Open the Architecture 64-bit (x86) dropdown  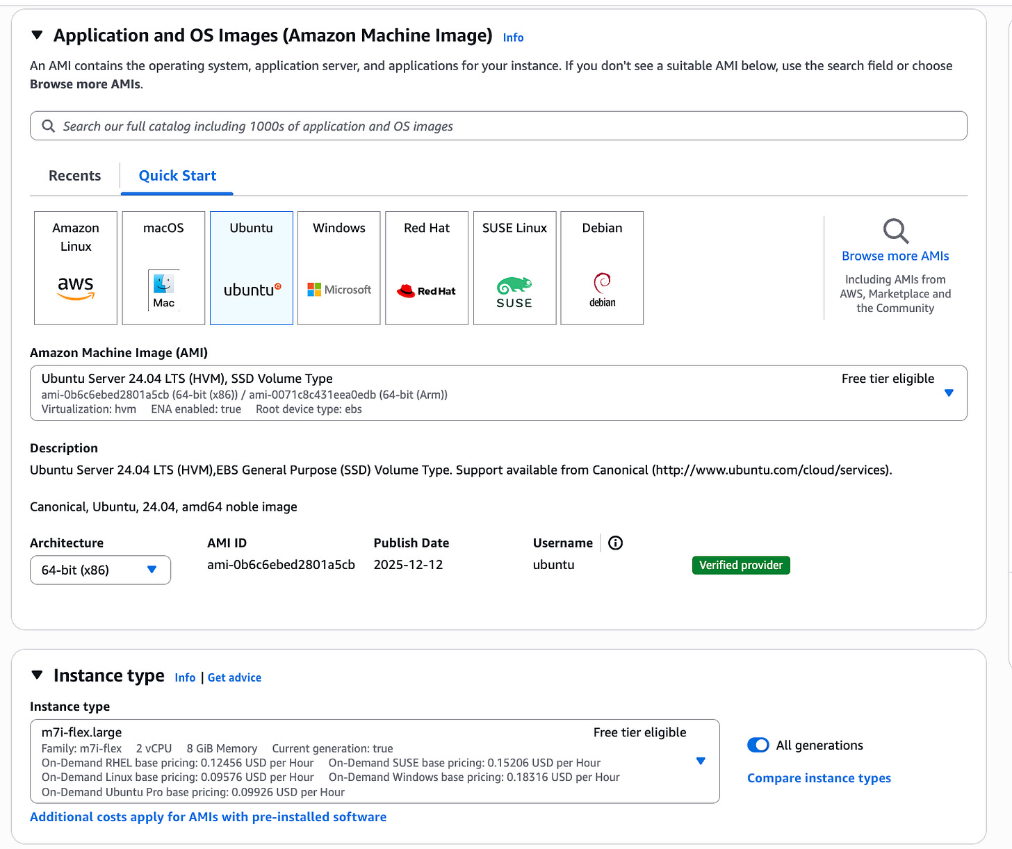coord(100,570)
